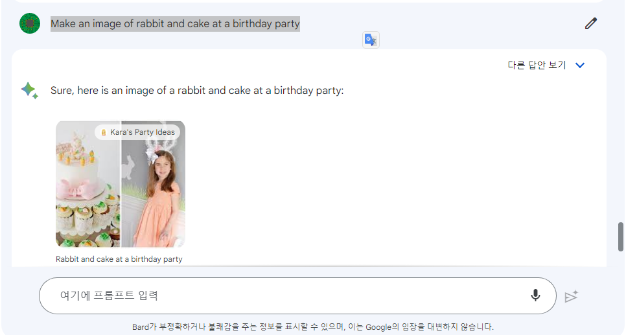Open the Kara's Party Ideas source chip
This screenshot has width=626, height=335.
pyautogui.click(x=137, y=132)
